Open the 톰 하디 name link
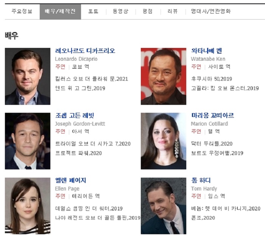Viewport: 265px width, 238px height. point(201,180)
